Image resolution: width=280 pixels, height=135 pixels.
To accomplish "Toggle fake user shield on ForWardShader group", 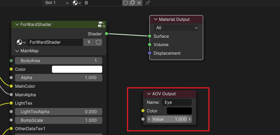I will pyautogui.click(x=99, y=42).
